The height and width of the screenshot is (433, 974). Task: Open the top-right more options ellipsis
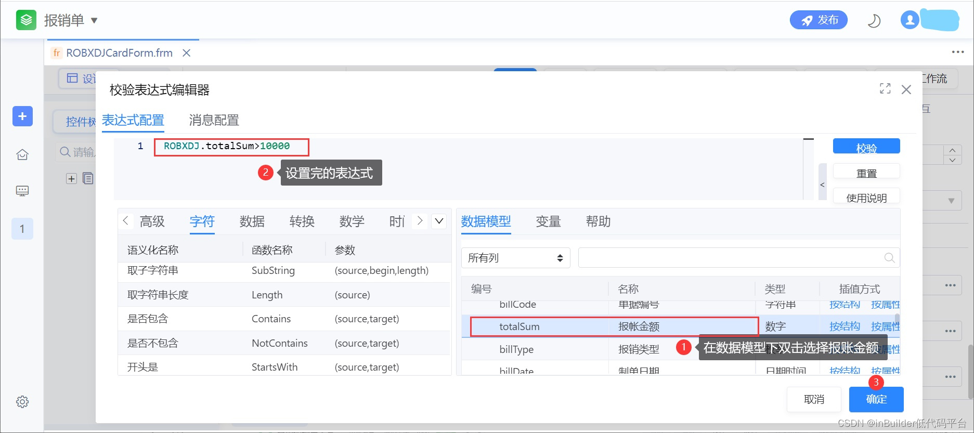958,52
